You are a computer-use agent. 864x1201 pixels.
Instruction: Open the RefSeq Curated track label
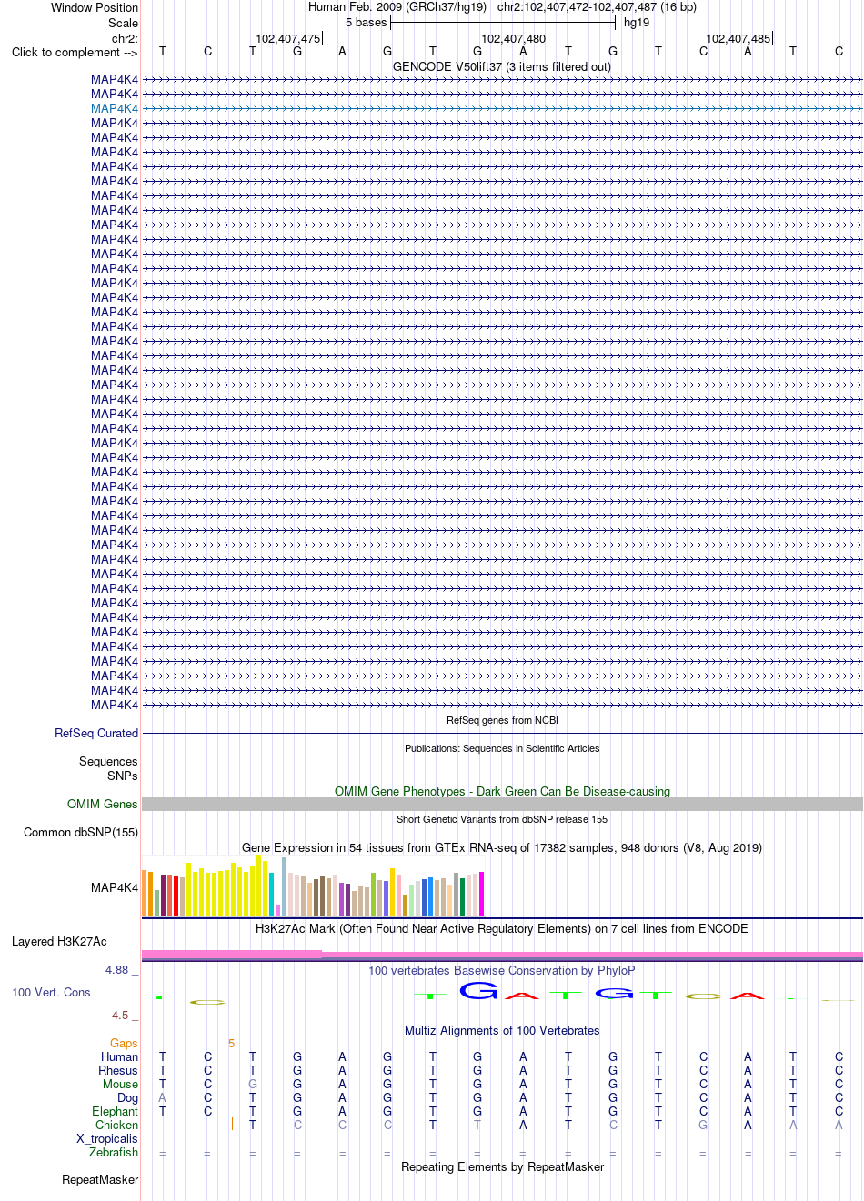point(96,733)
